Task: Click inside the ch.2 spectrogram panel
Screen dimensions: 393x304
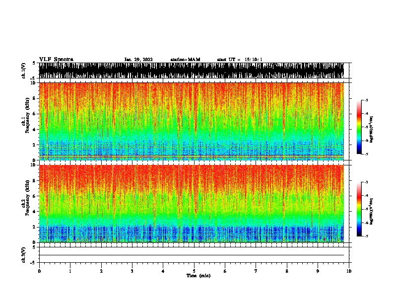Action: pos(191,204)
